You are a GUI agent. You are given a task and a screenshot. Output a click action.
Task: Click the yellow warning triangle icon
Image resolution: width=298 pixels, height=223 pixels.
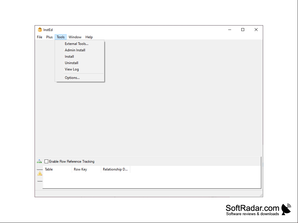tap(40, 173)
